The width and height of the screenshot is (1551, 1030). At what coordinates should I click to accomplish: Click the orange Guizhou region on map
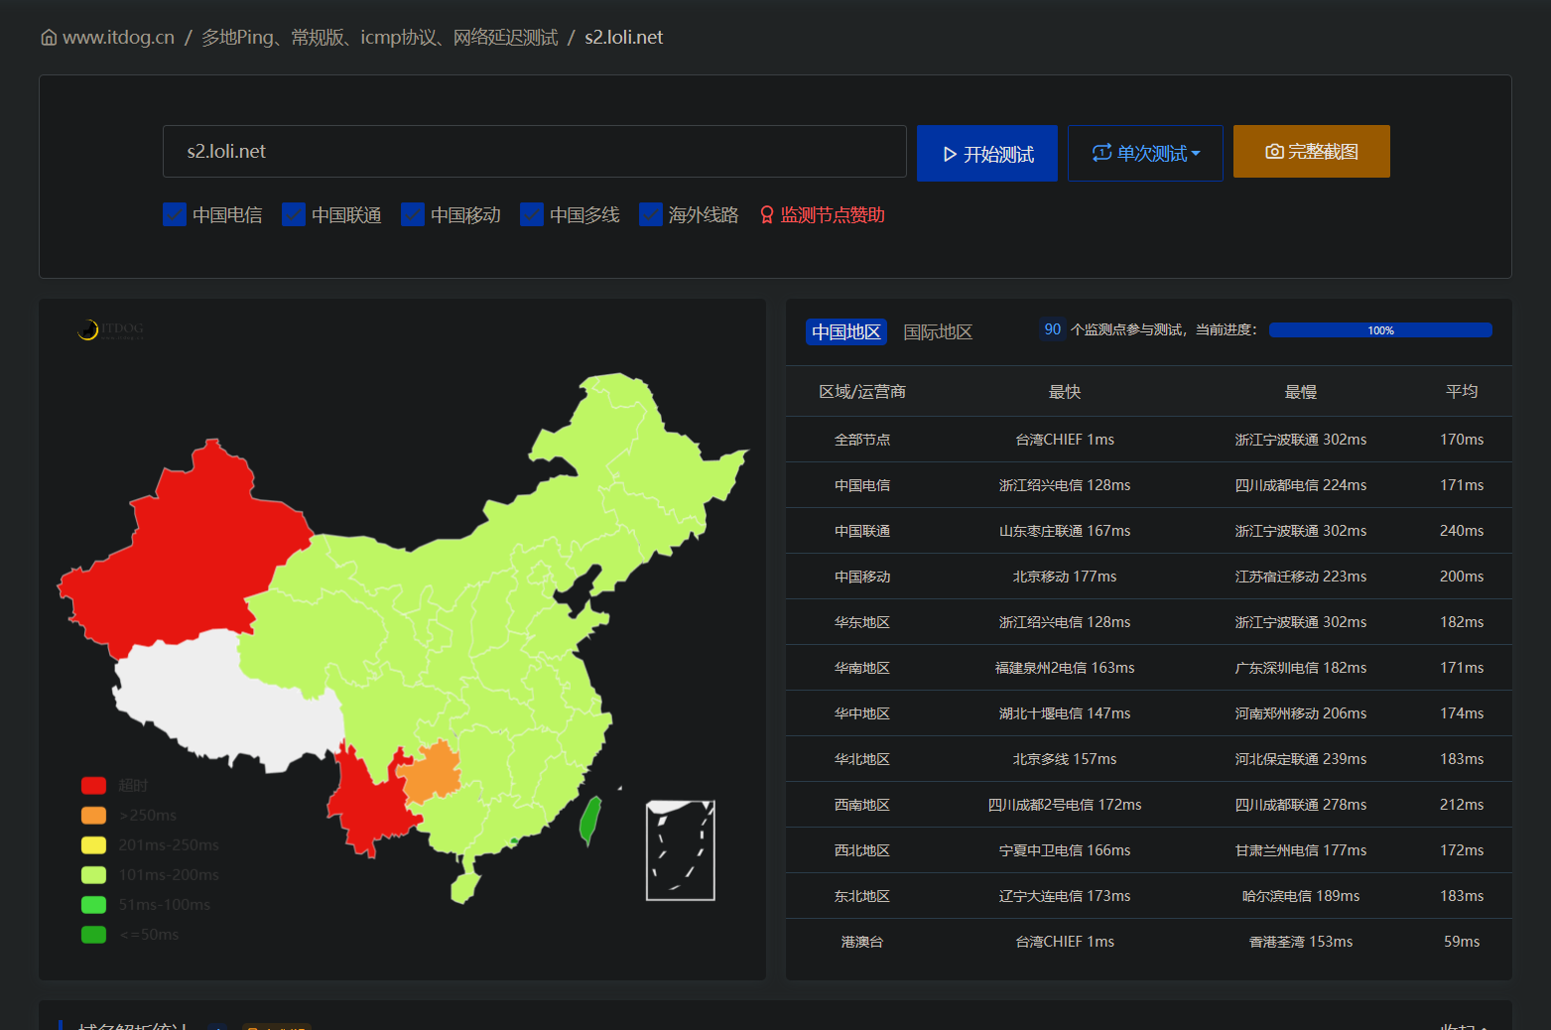(433, 771)
